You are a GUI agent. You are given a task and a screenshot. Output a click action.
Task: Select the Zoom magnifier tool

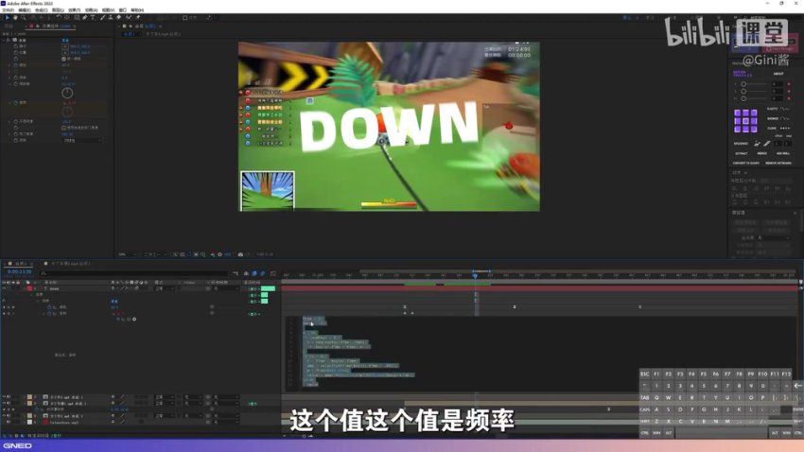(24, 17)
